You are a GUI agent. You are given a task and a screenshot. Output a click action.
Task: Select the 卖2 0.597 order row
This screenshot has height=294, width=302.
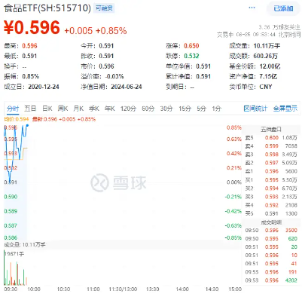click(271, 163)
